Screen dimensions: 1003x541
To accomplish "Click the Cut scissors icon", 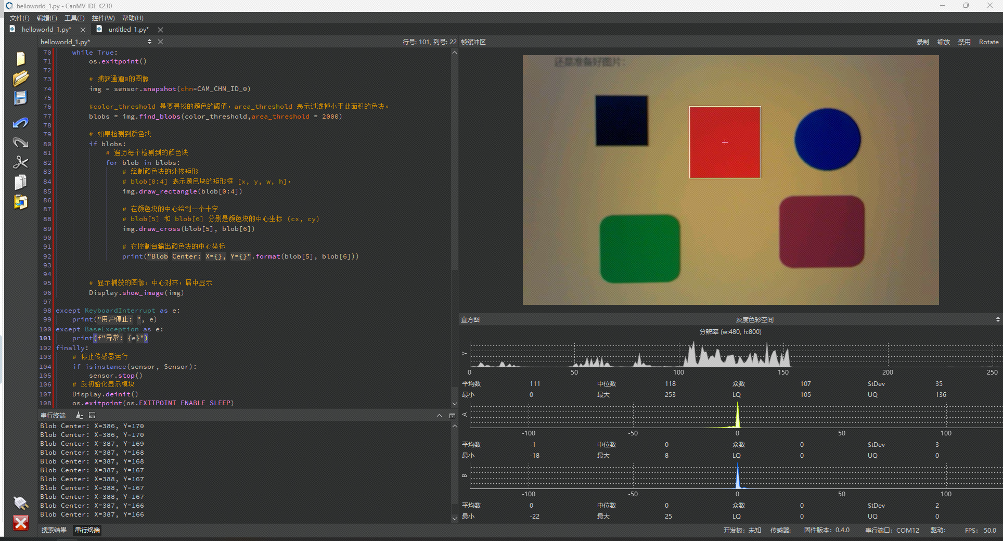I will coord(21,162).
